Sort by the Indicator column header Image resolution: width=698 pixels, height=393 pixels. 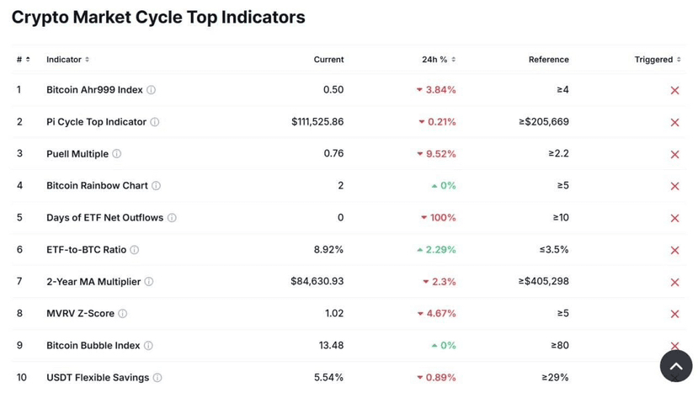[x=67, y=60]
